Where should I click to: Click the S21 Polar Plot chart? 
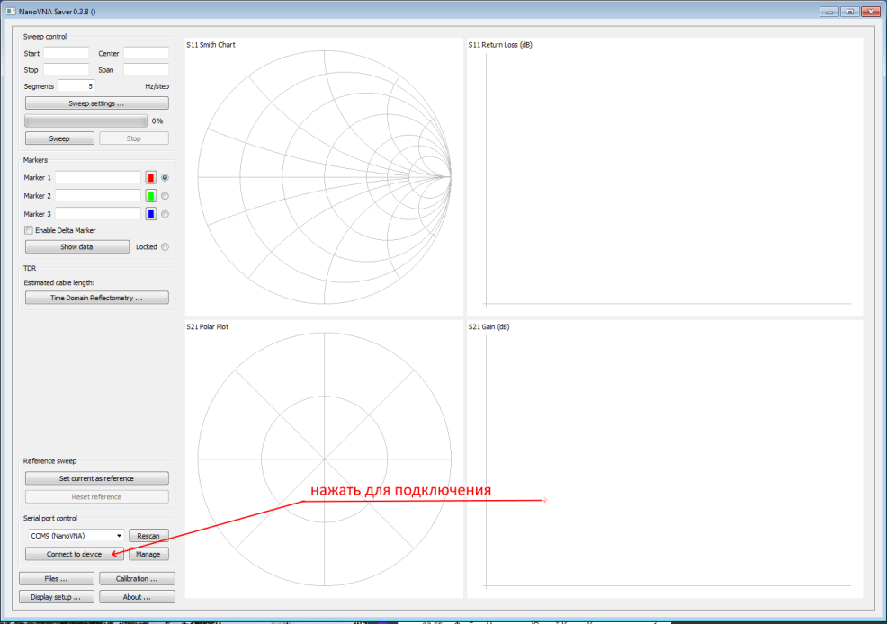[324, 459]
